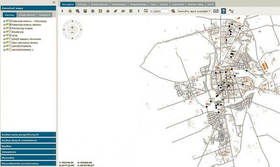The image size is (280, 167).
Task: Click the map scale input field
Action: (160, 11)
